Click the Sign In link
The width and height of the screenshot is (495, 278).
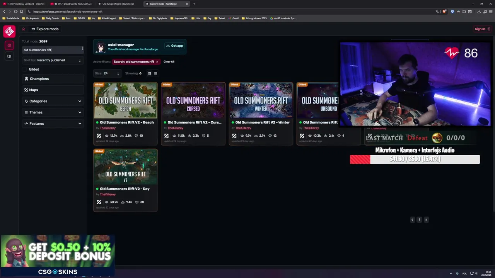point(482,29)
